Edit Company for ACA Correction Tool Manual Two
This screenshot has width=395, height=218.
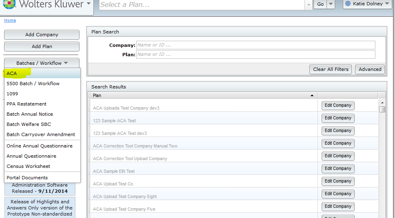[x=338, y=143]
